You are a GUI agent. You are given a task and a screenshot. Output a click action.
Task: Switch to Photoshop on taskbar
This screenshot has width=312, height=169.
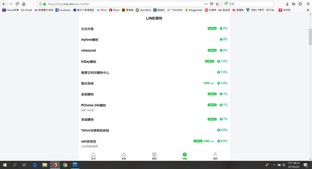pyautogui.click(x=75, y=165)
